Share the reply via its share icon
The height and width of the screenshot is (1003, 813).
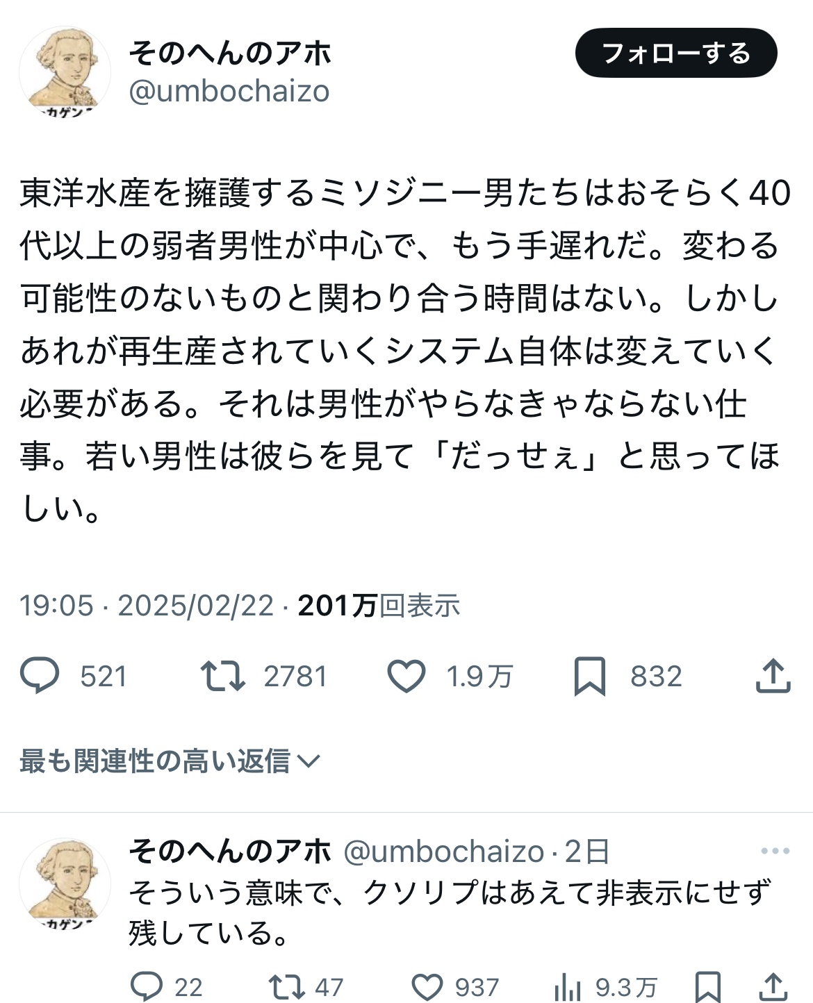[773, 986]
